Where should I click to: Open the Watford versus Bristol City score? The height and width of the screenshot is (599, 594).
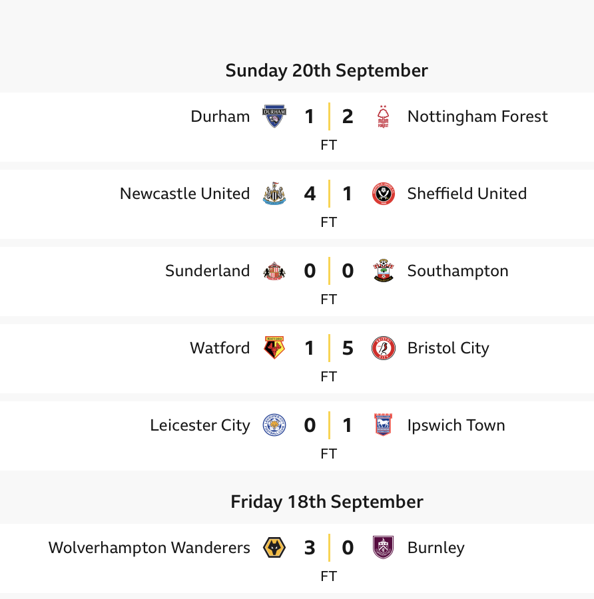tap(329, 347)
